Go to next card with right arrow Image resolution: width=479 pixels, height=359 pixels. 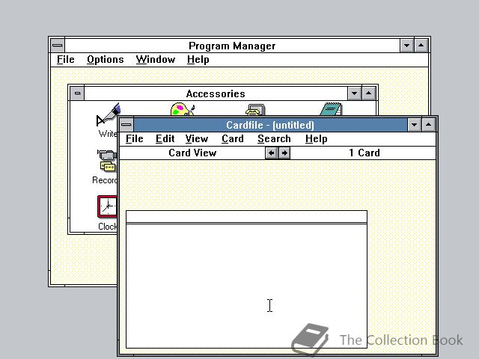pyautogui.click(x=284, y=153)
